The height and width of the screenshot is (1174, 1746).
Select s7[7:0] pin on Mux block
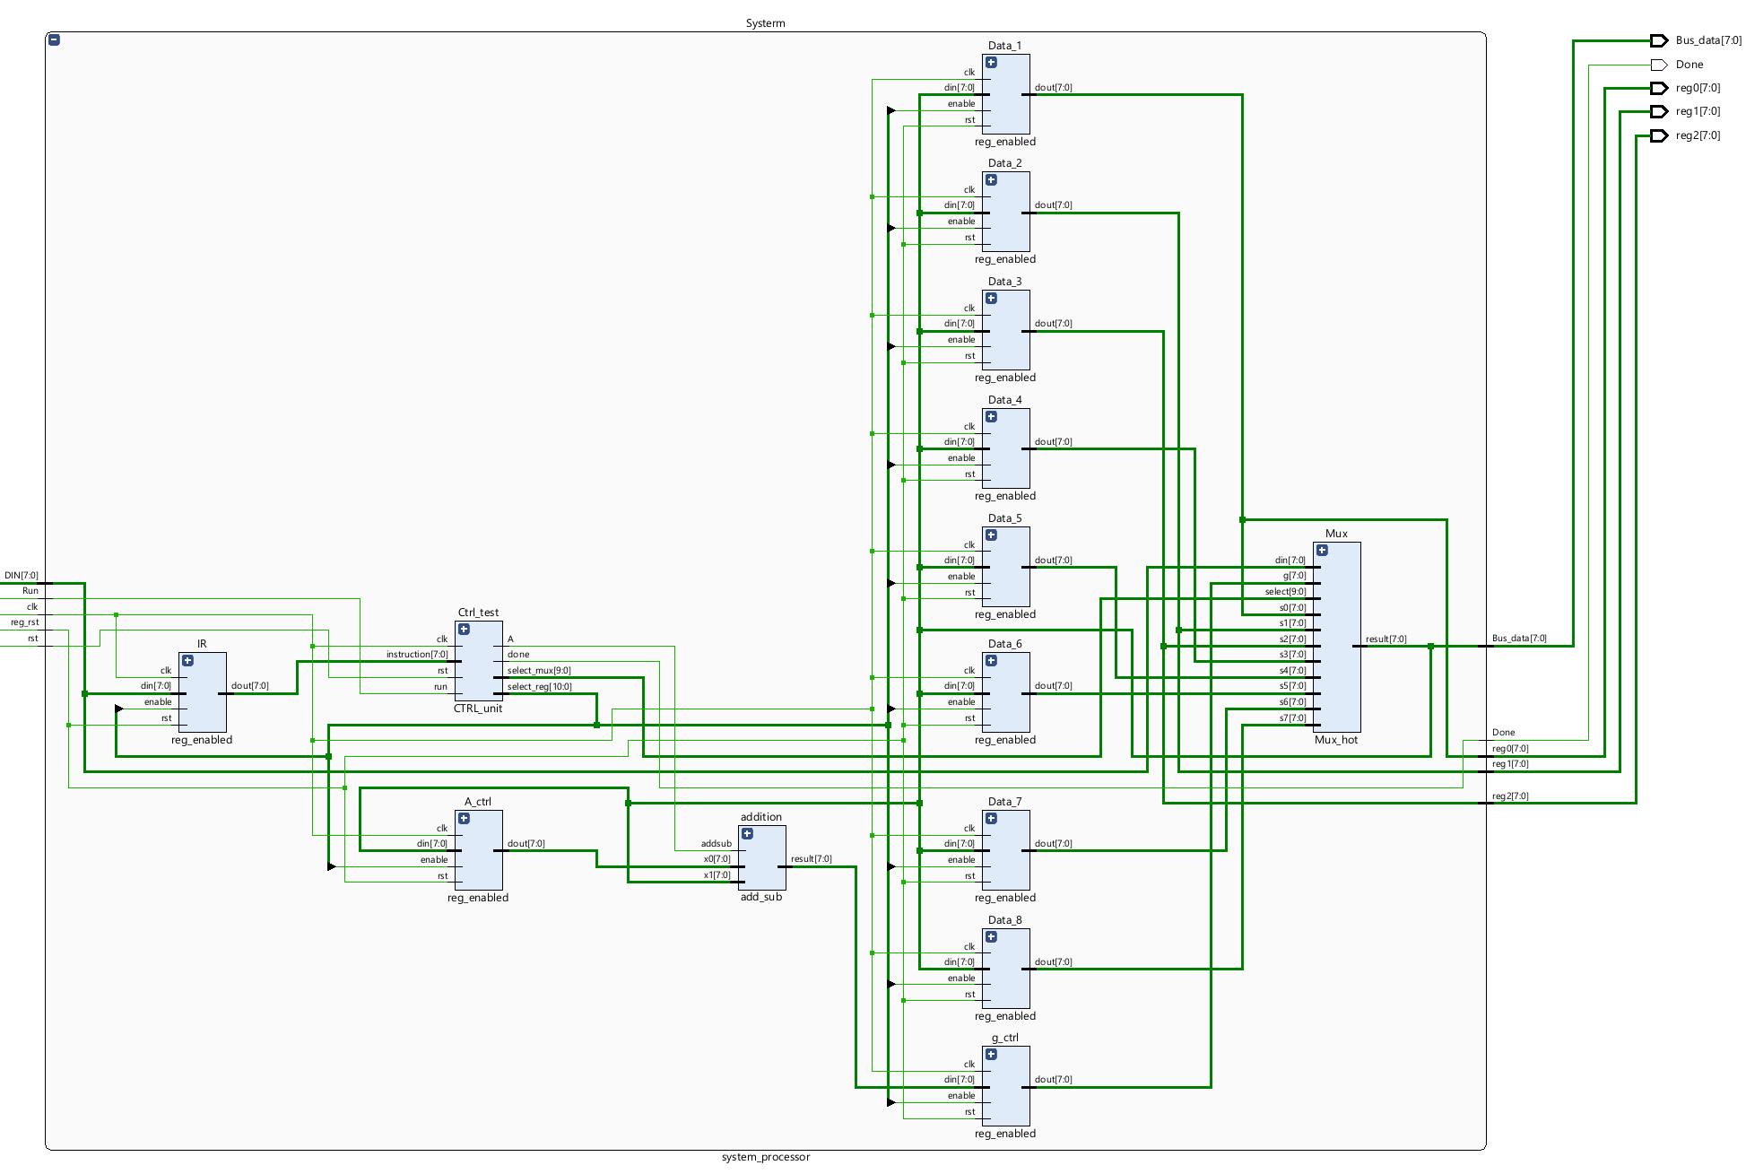tap(1292, 718)
